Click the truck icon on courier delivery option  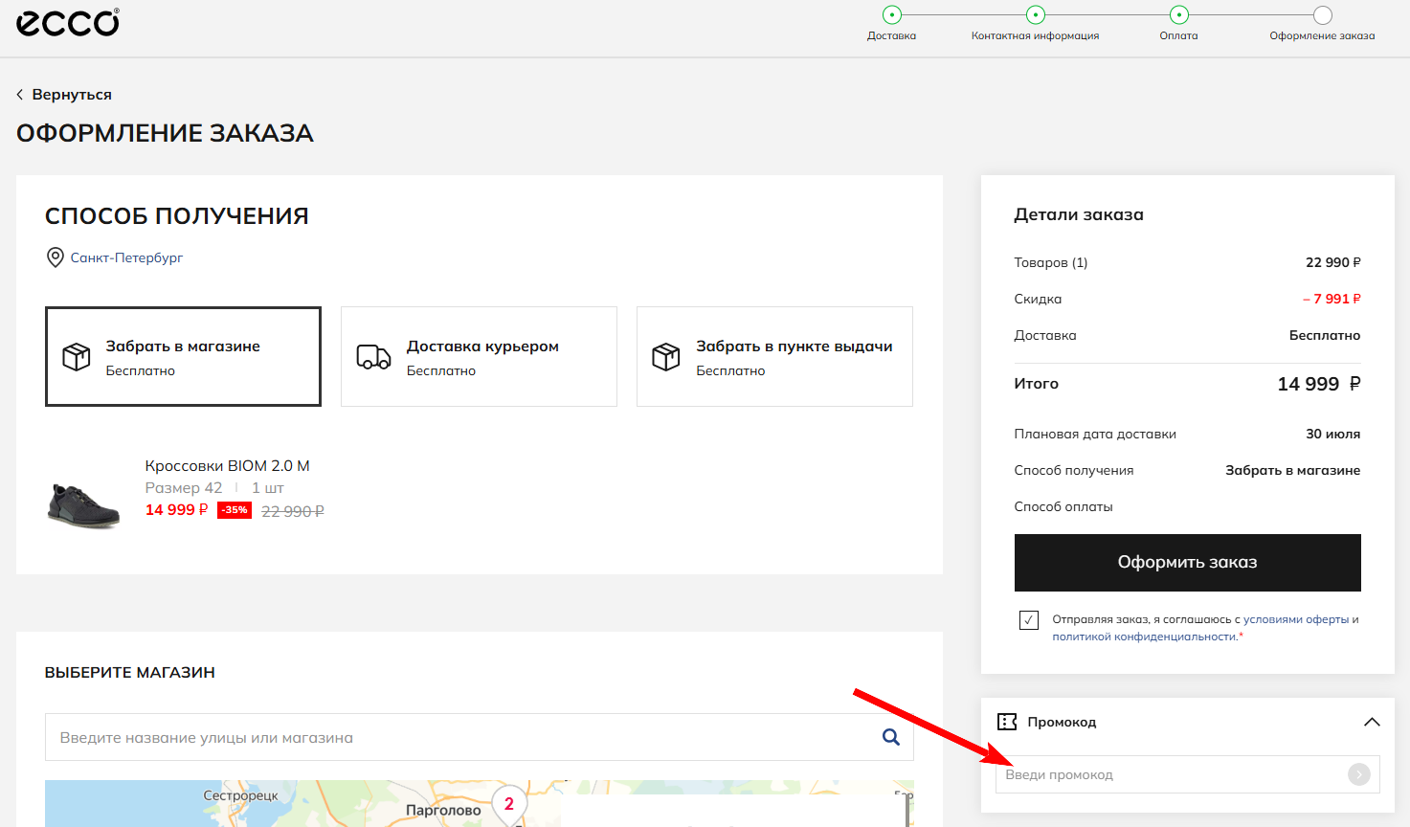click(373, 356)
